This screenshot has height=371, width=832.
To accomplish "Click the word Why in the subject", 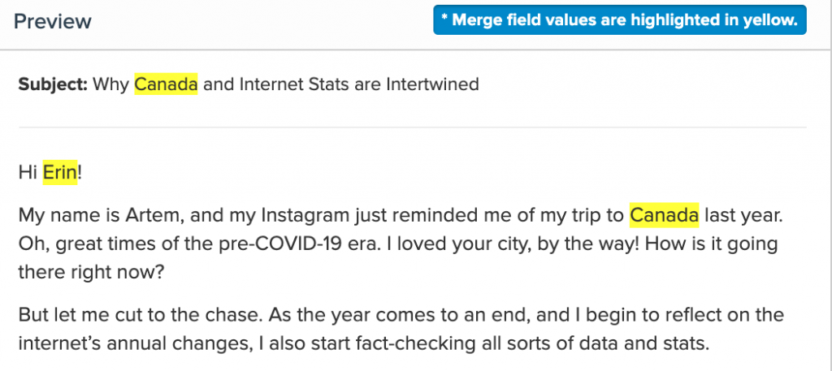I will coord(110,84).
